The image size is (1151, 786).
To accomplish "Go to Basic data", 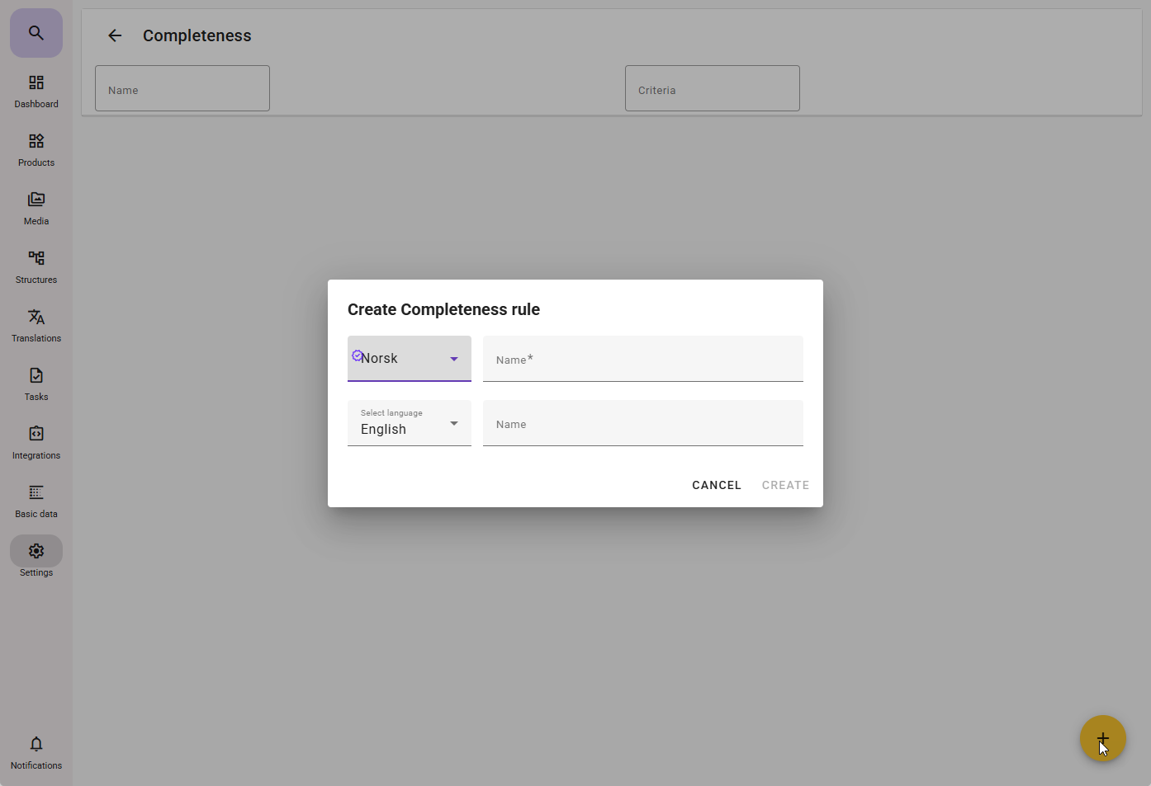I will point(36,501).
